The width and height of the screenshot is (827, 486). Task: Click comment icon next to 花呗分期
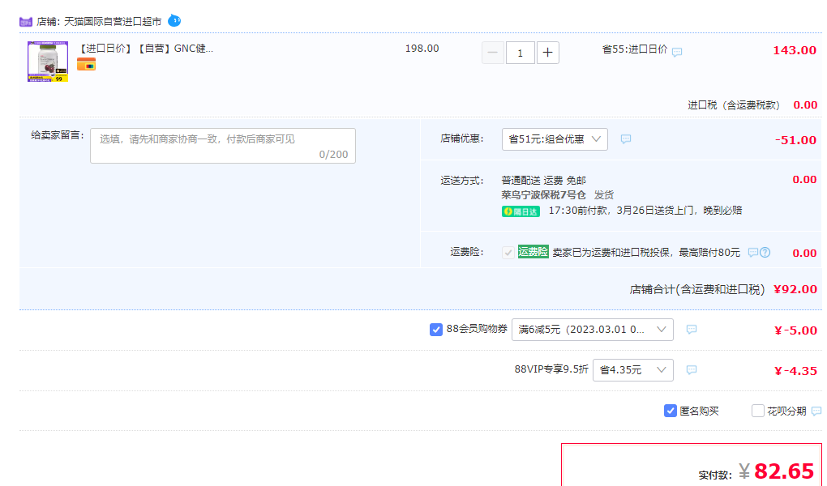[x=816, y=411]
